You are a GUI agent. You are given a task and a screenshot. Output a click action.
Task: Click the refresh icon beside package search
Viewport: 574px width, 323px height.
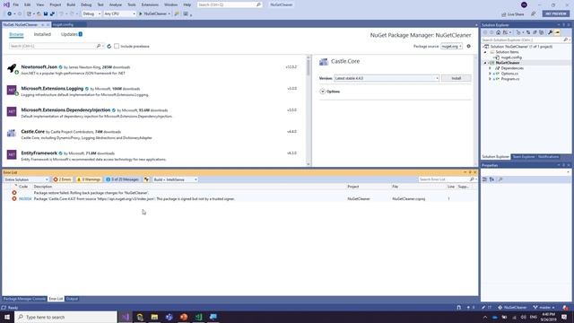109,46
